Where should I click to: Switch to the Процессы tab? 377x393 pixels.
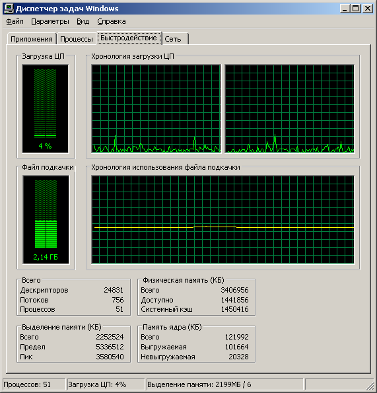pos(77,39)
